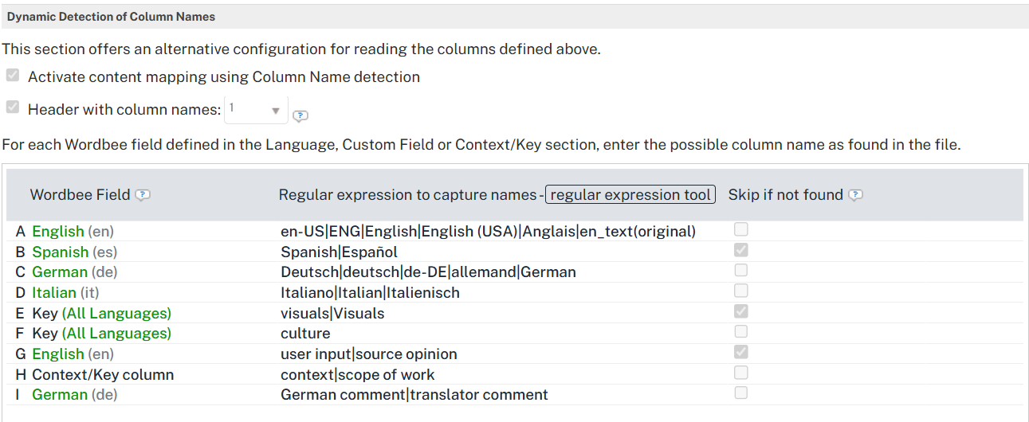Toggle Header with column names checkbox

click(13, 107)
